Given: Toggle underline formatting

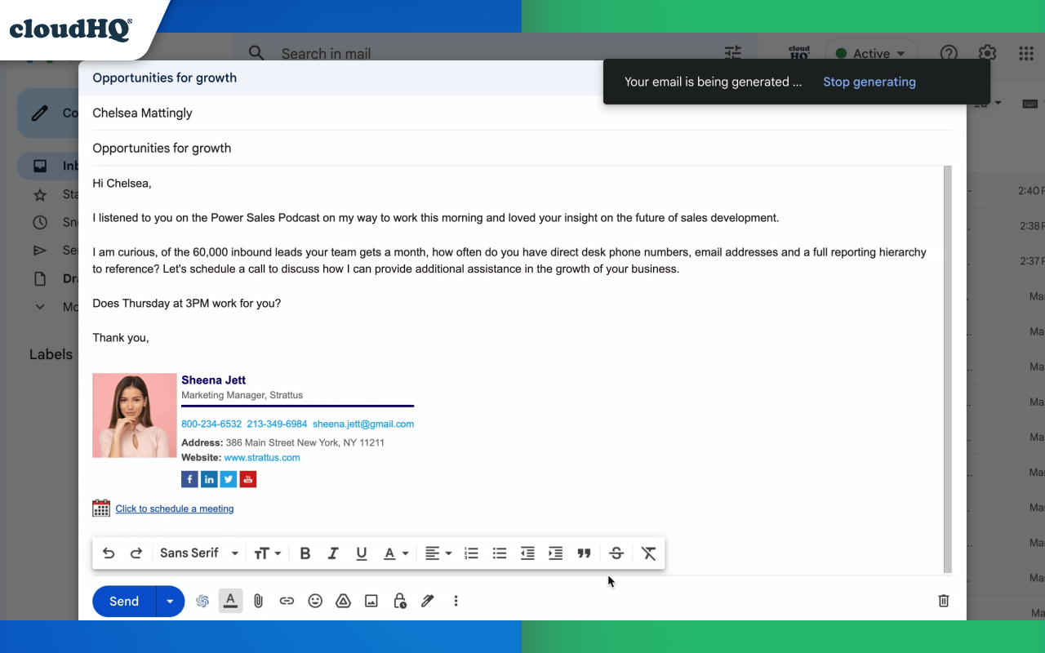Looking at the screenshot, I should [x=361, y=553].
